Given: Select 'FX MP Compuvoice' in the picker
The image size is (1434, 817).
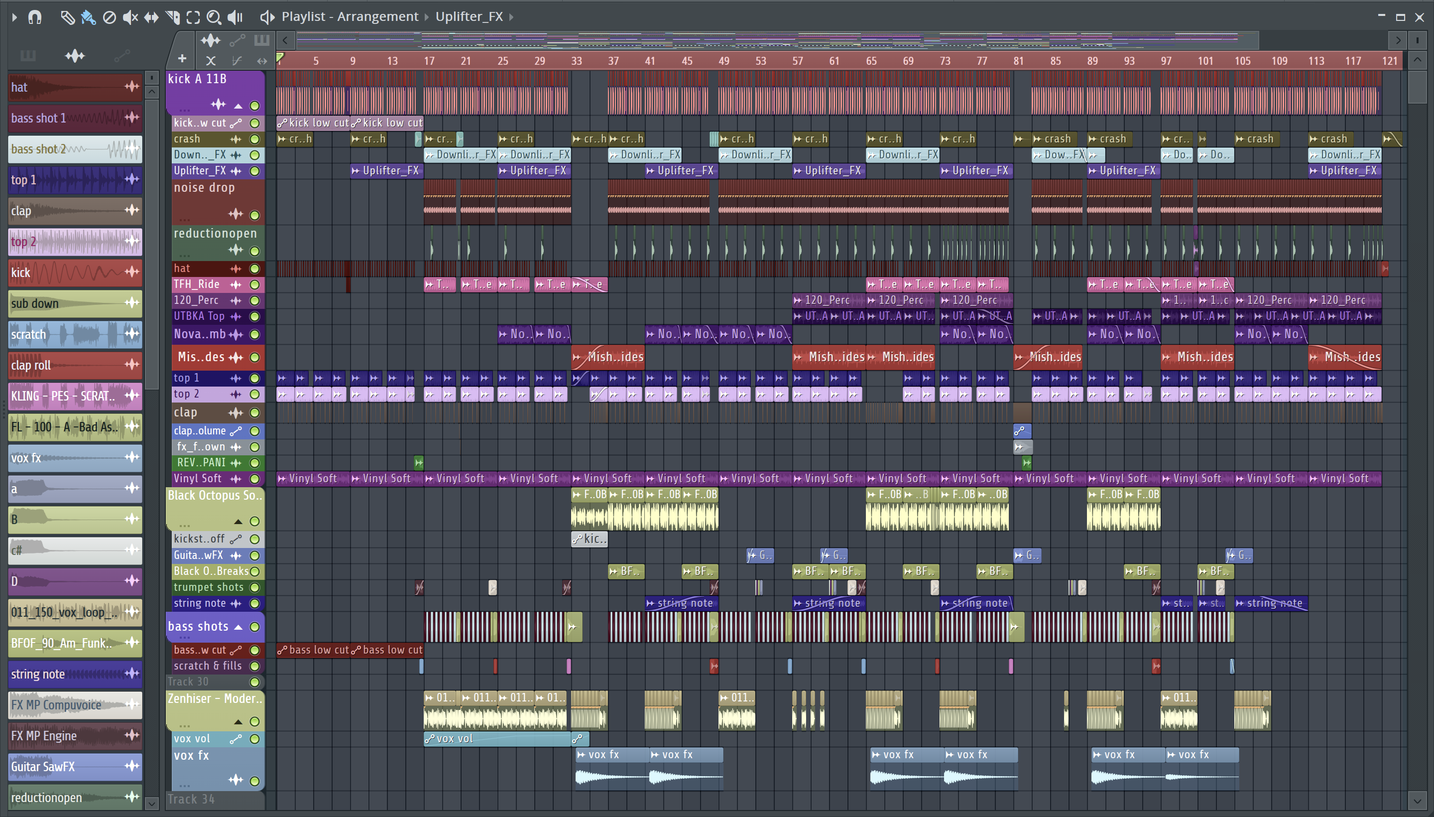Looking at the screenshot, I should pyautogui.click(x=75, y=705).
